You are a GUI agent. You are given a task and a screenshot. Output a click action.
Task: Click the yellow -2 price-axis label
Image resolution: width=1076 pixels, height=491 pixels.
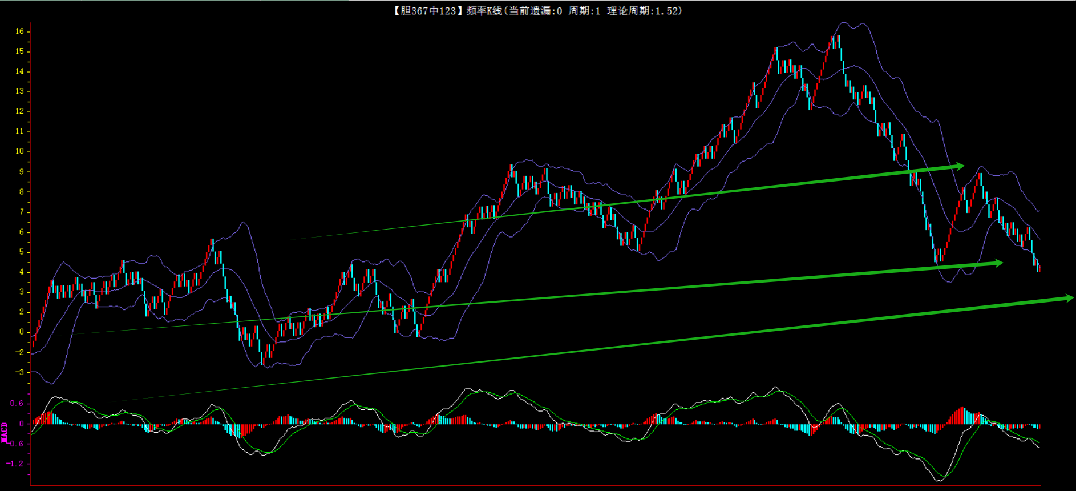(x=20, y=352)
